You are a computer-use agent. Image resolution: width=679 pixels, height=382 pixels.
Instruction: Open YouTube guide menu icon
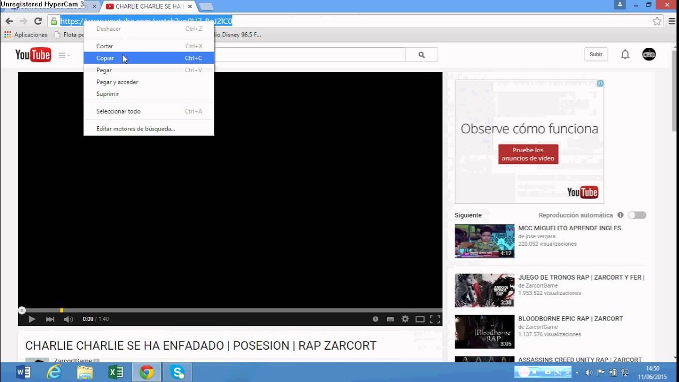pos(64,55)
